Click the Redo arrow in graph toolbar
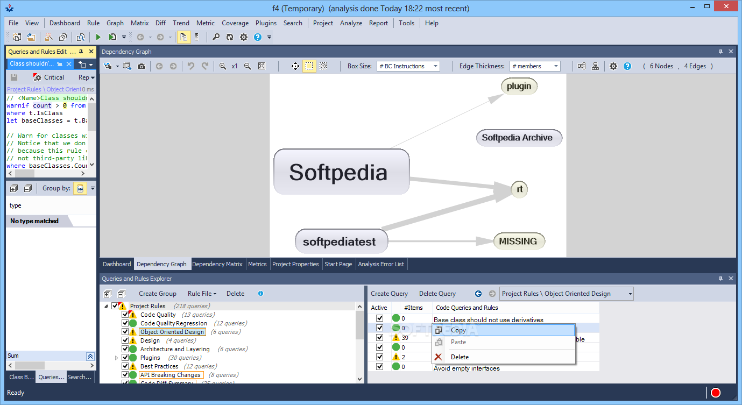 204,66
